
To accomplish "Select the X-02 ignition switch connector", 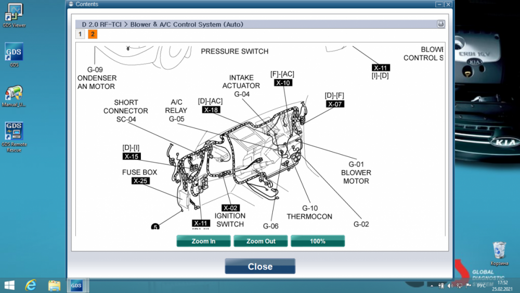I will [x=230, y=208].
